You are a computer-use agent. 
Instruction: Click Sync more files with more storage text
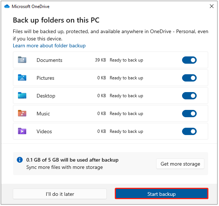(x=64, y=167)
